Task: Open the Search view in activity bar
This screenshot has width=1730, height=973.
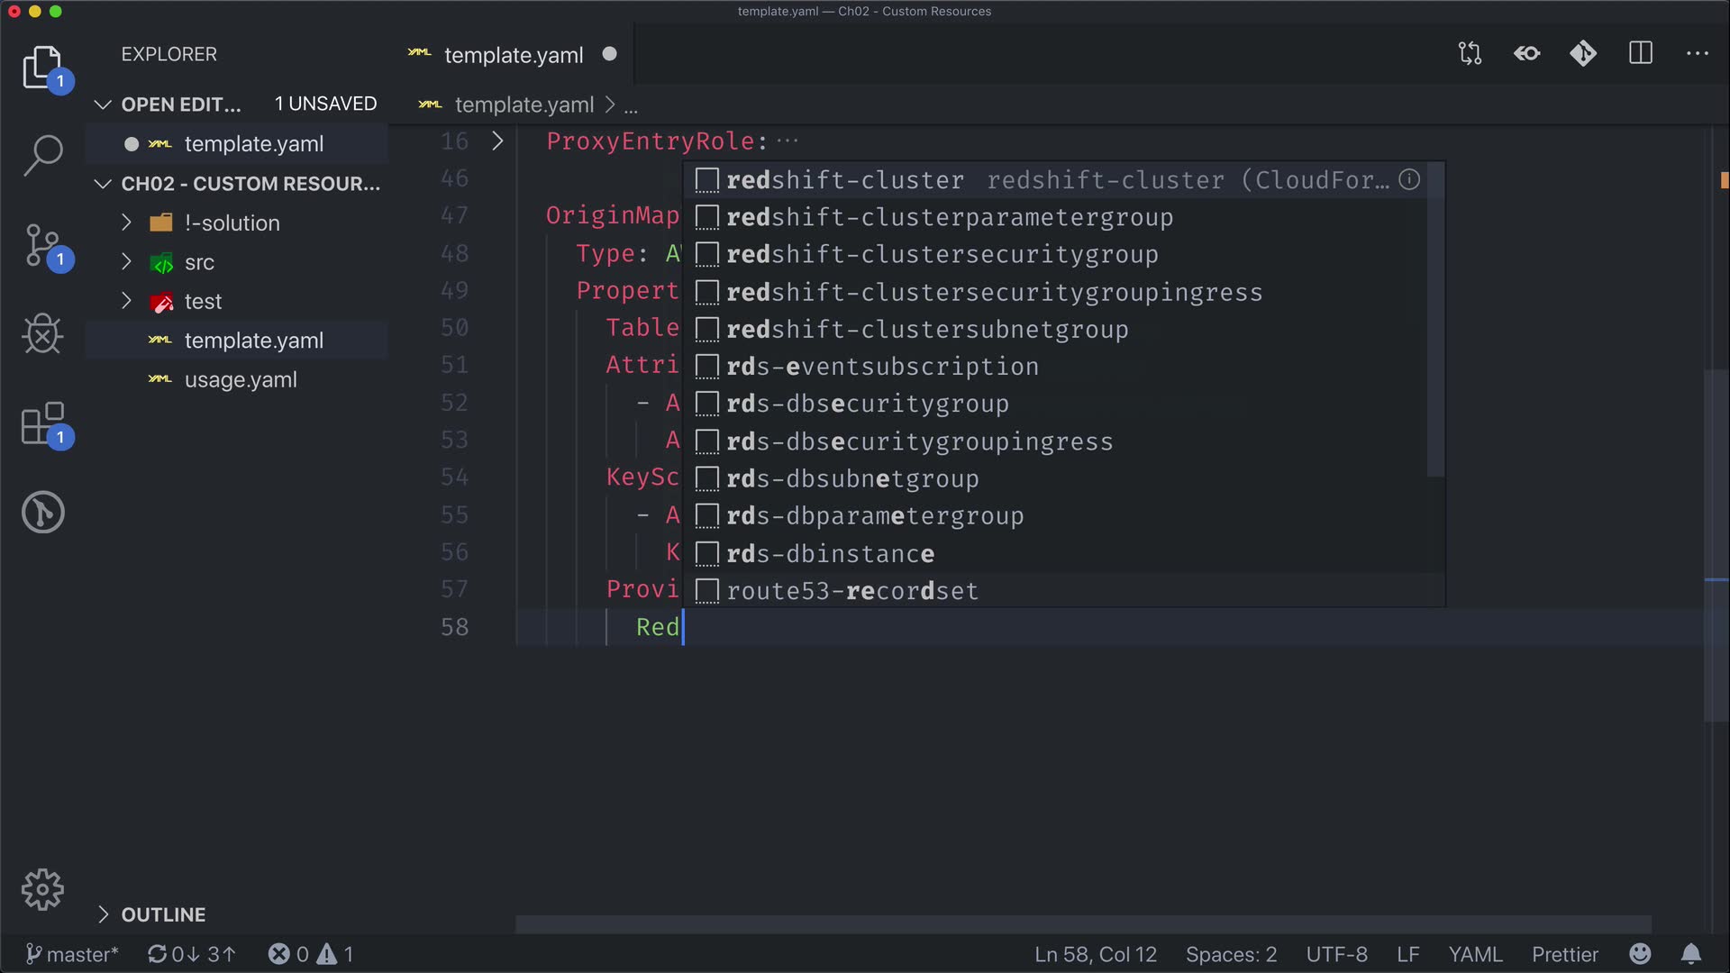Action: [x=42, y=155]
